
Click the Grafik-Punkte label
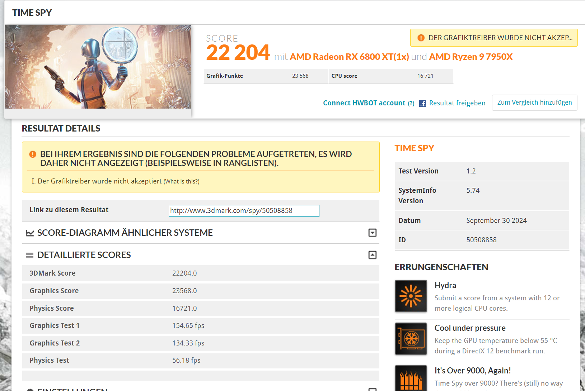(x=225, y=76)
